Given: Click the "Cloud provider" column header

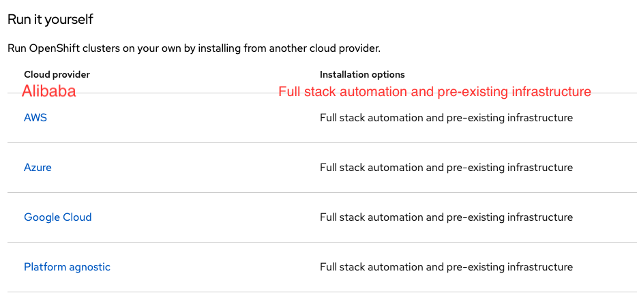Looking at the screenshot, I should tap(57, 74).
